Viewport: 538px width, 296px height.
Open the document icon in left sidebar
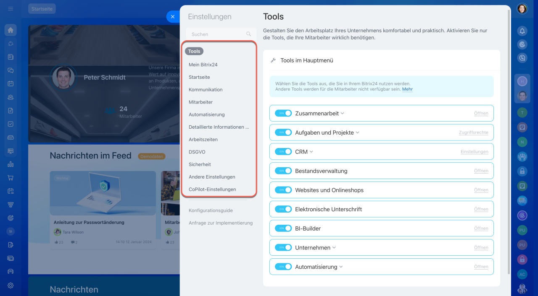(11, 111)
